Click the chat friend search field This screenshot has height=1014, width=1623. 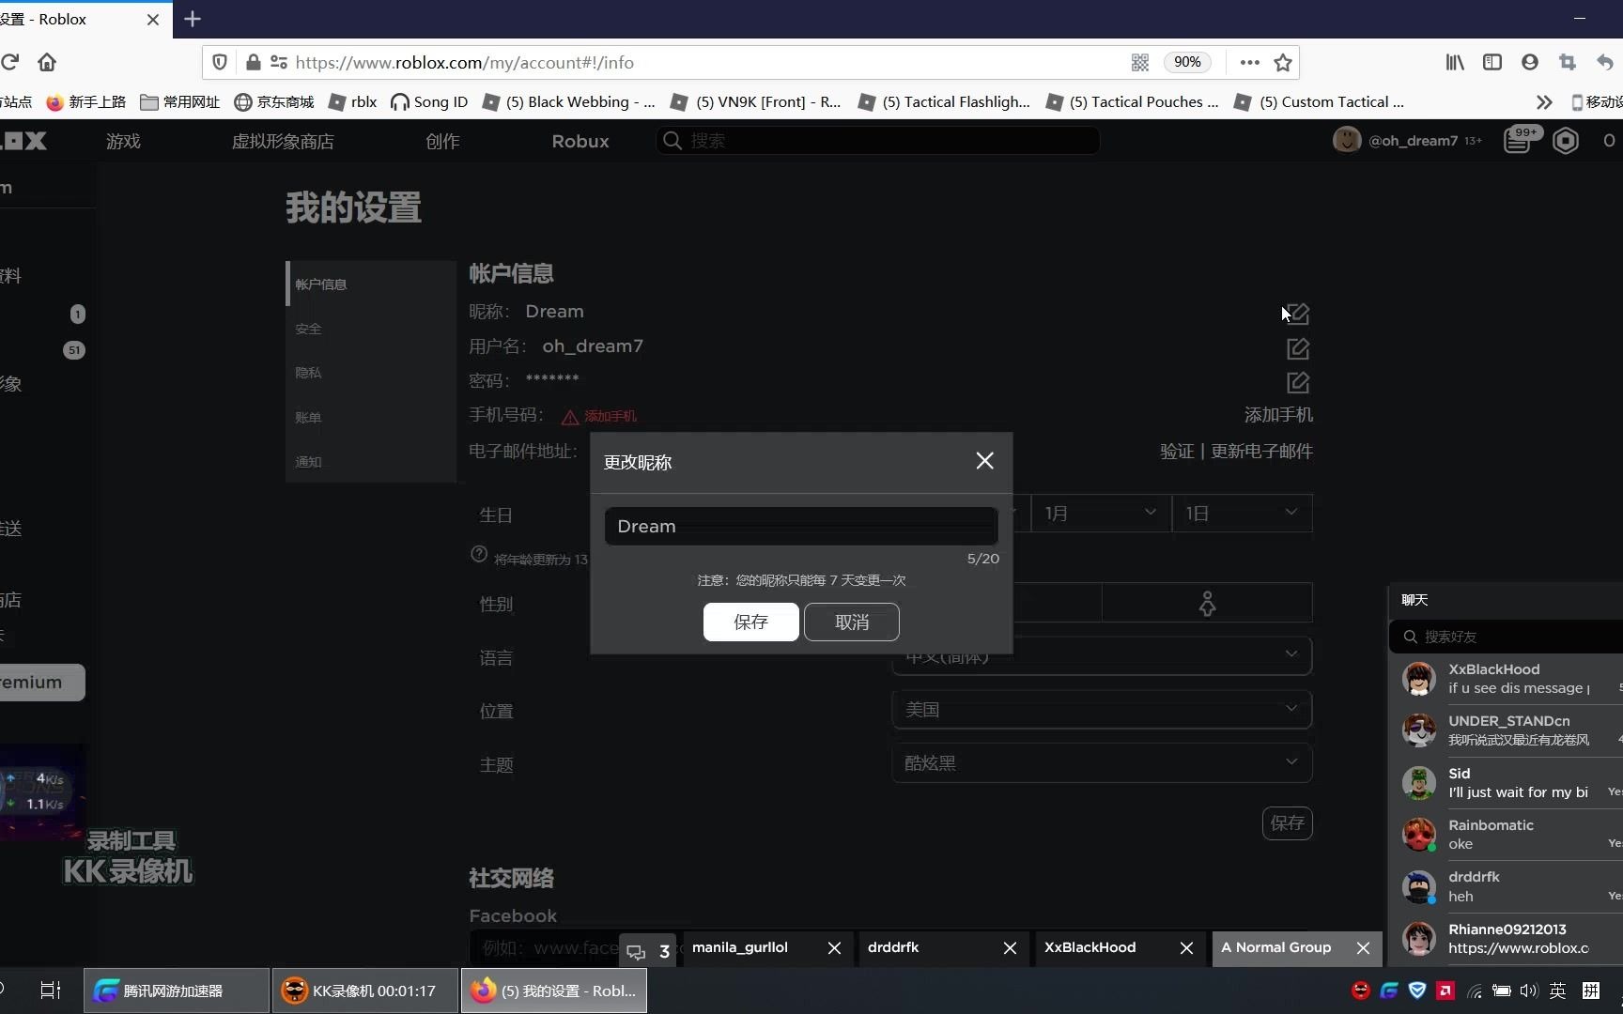coord(1507,637)
